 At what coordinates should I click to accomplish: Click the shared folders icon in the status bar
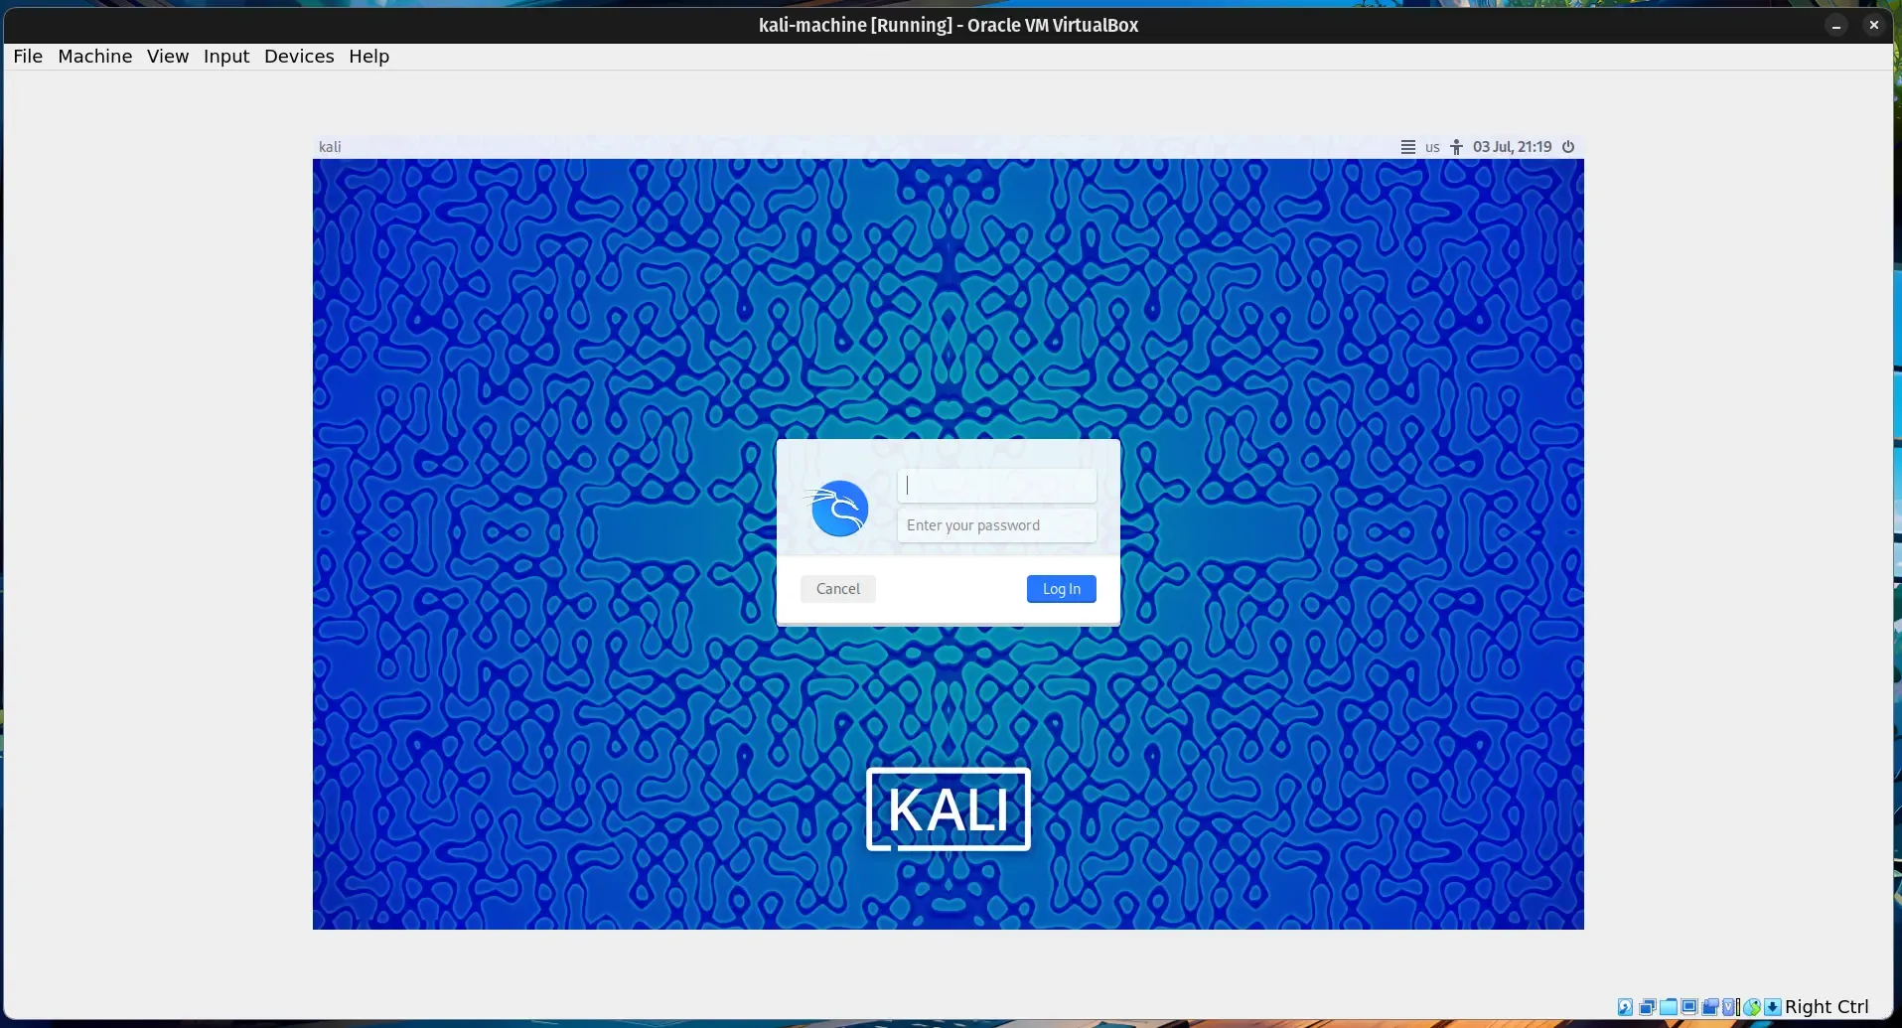(x=1669, y=1007)
